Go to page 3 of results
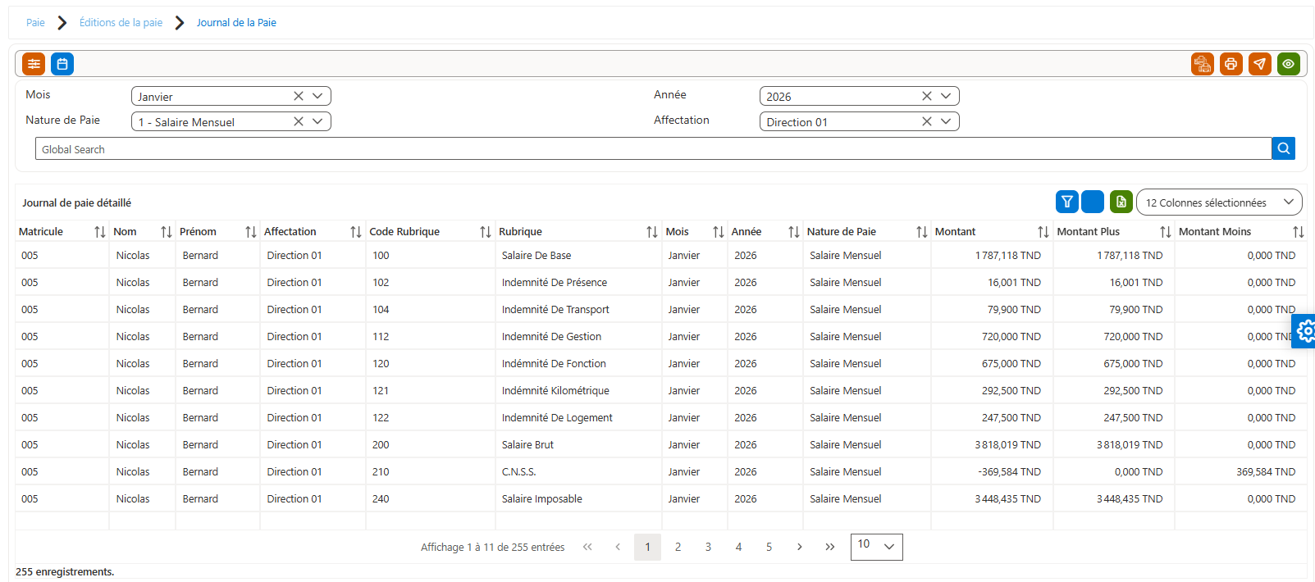Viewport: 1315px width, 582px height. click(x=708, y=547)
